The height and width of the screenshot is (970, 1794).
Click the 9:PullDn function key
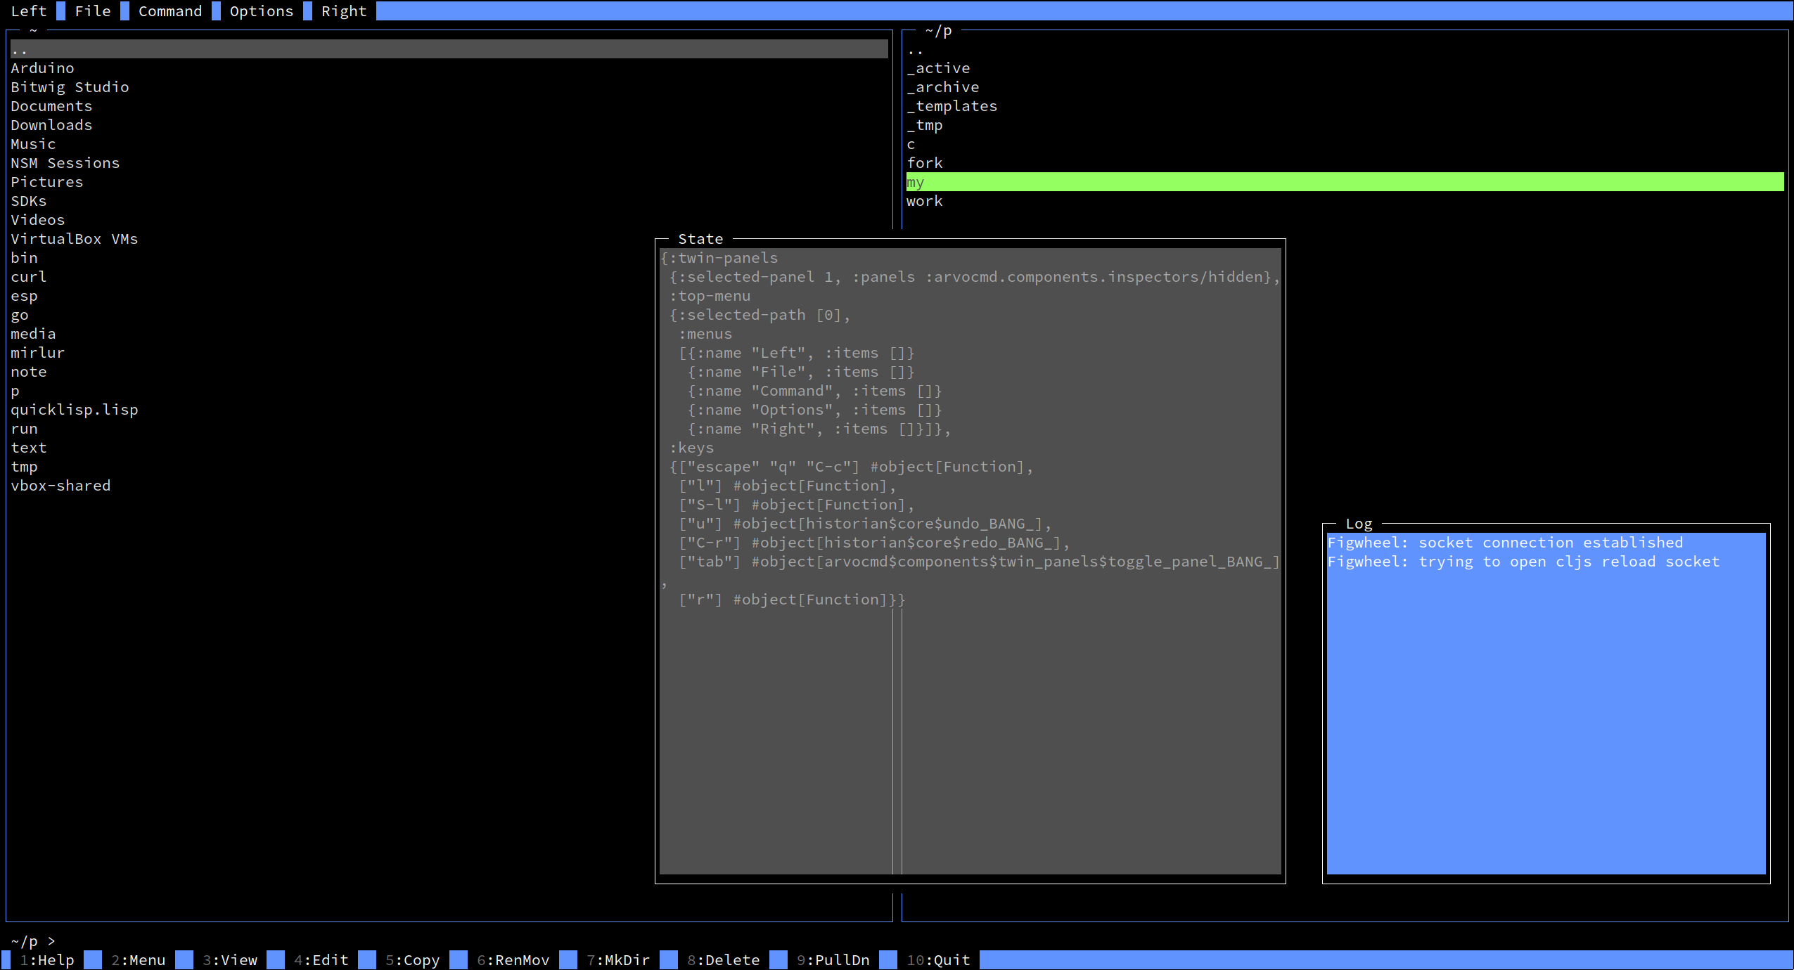point(833,959)
